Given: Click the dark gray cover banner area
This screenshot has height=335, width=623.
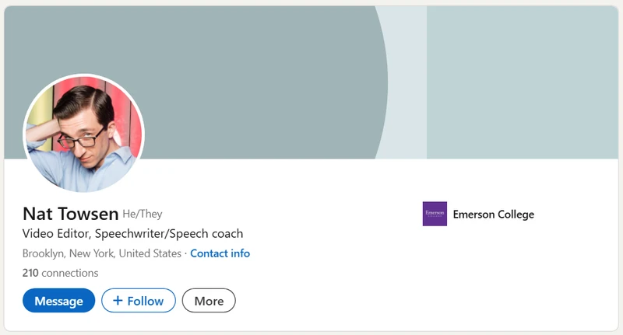Looking at the screenshot, I should (x=234, y=78).
